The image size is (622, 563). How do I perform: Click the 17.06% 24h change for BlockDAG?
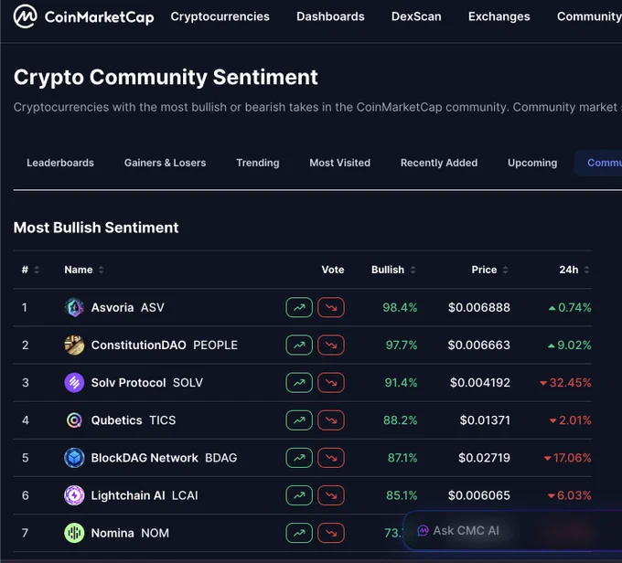tap(568, 458)
